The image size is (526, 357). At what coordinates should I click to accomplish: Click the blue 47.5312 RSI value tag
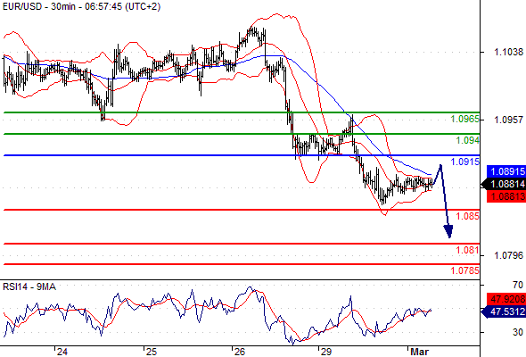coord(504,311)
